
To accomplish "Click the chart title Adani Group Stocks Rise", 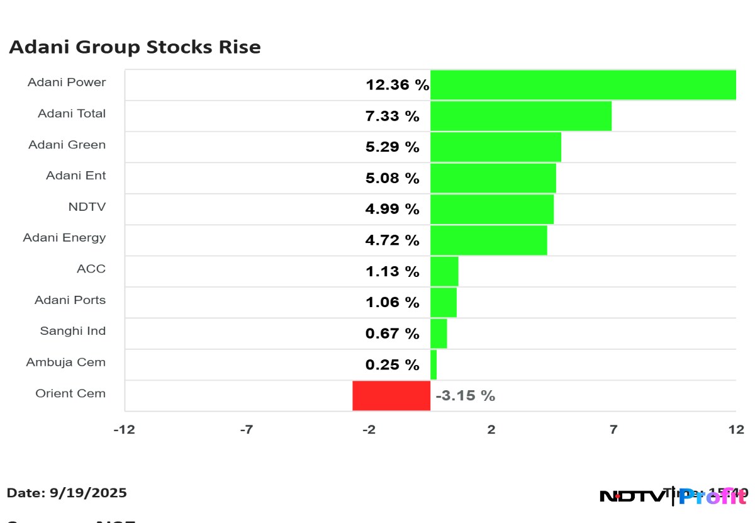I will 135,47.
